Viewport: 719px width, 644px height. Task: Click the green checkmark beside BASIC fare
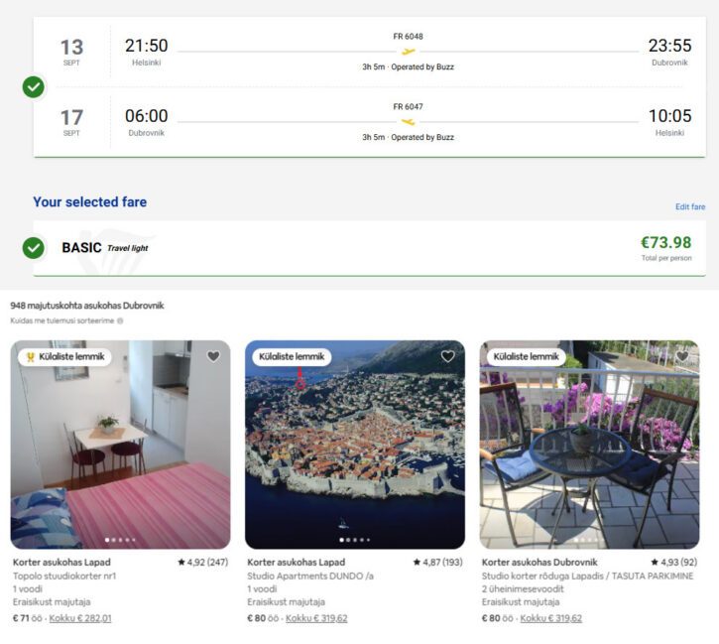coord(34,247)
